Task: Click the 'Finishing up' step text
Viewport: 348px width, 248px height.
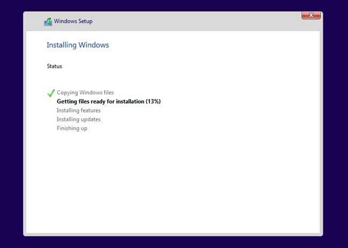Action: pos(72,128)
